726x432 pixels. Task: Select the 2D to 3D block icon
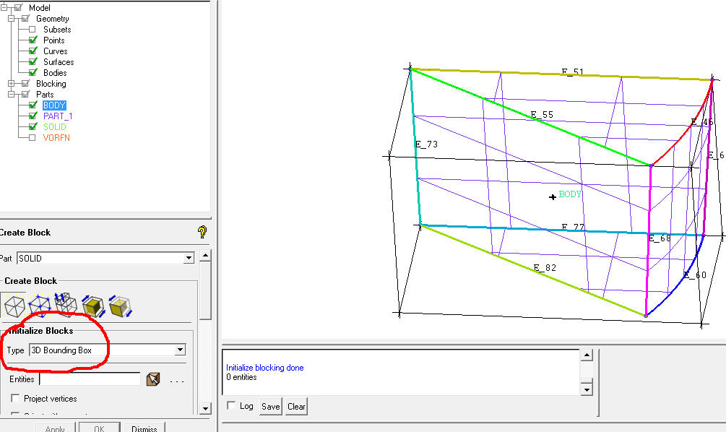click(93, 306)
